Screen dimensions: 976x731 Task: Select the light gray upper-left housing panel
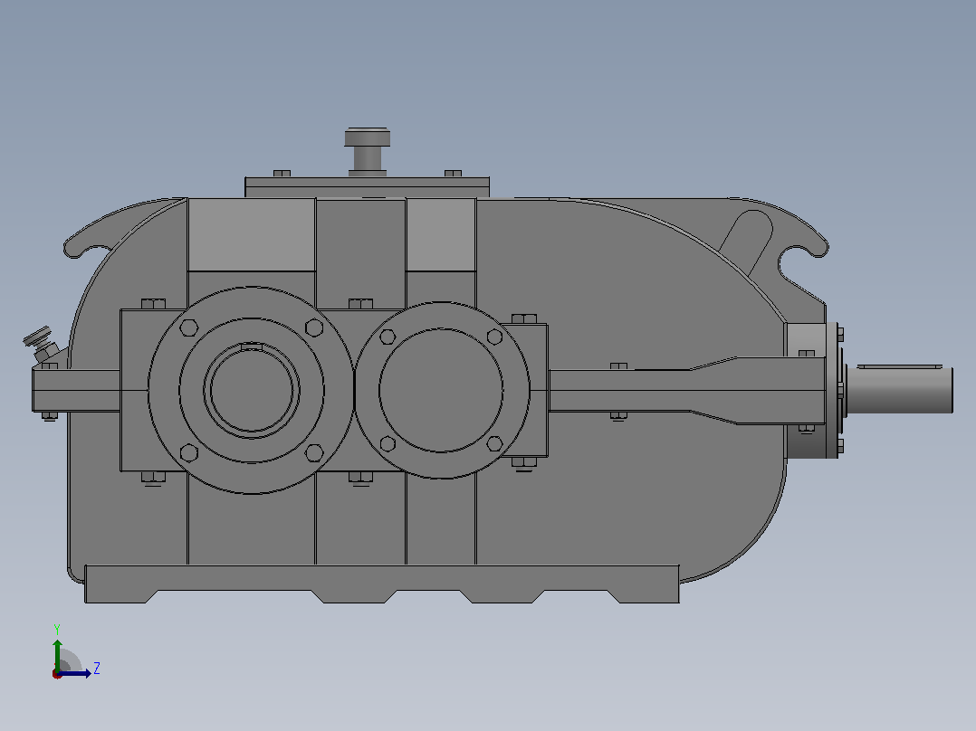pos(251,234)
